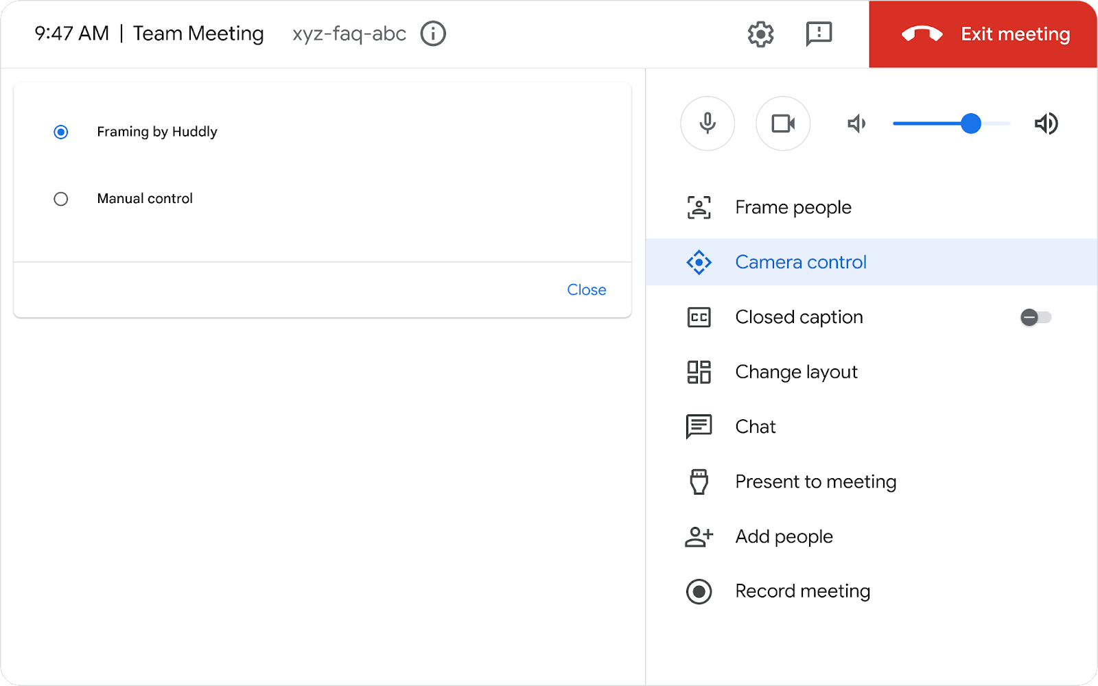Click Add people option

[x=784, y=536]
